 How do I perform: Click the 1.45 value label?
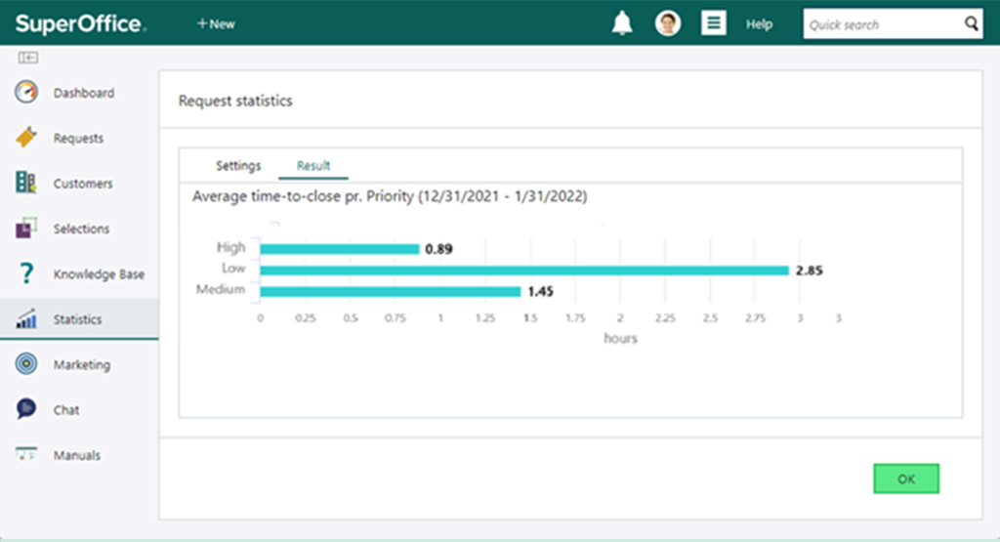click(540, 291)
